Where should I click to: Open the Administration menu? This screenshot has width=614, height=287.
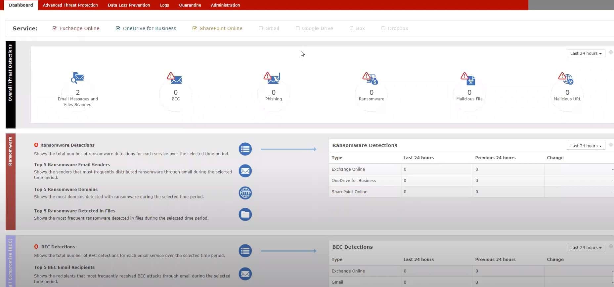click(x=225, y=5)
